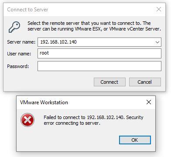This screenshot has height=157, width=171.
Task: Click the IP address in the error message
Action: [105, 117]
